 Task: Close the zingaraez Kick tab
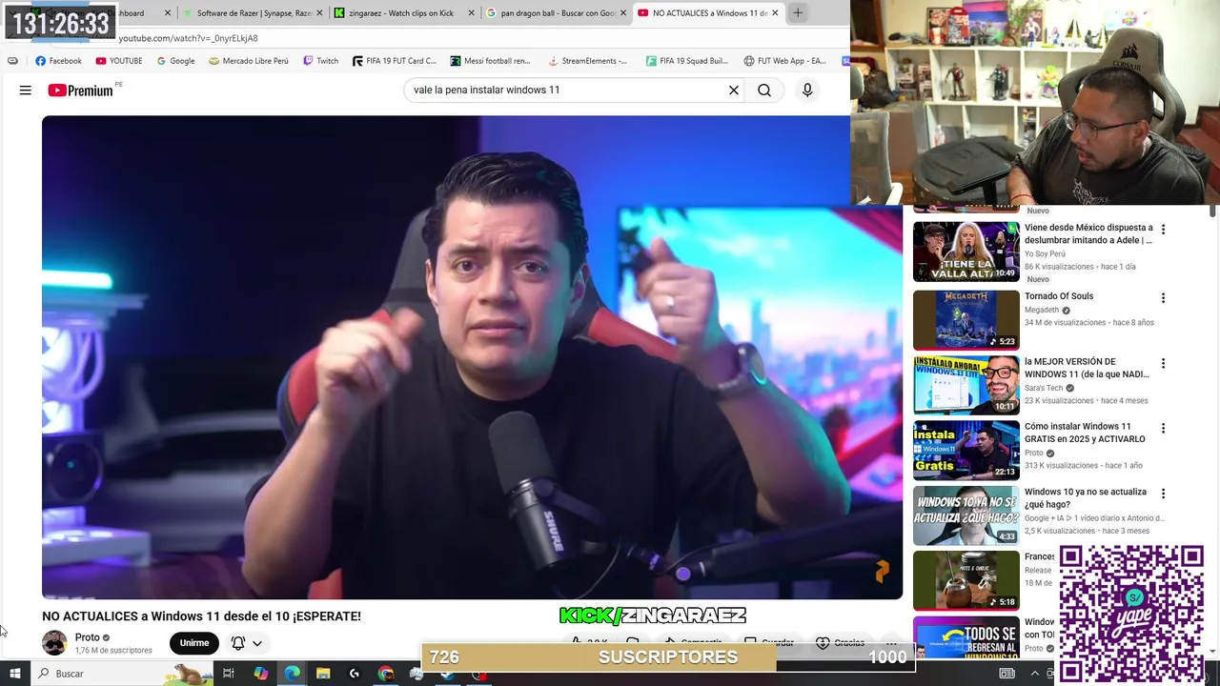tap(471, 13)
